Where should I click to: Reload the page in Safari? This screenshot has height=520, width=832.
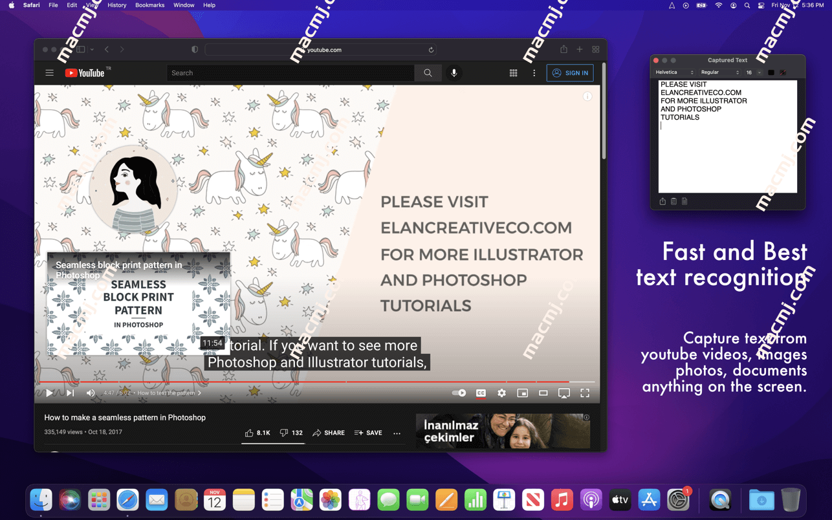pyautogui.click(x=431, y=49)
